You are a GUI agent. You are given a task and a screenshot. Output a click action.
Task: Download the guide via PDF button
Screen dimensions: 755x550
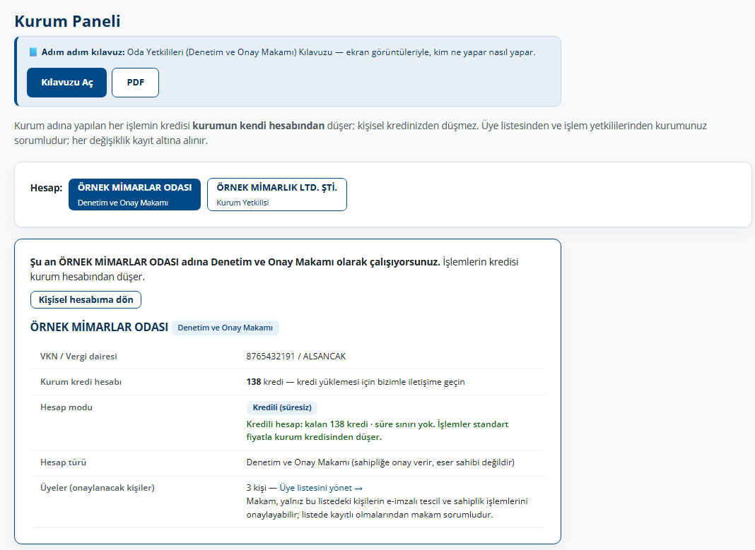point(135,82)
